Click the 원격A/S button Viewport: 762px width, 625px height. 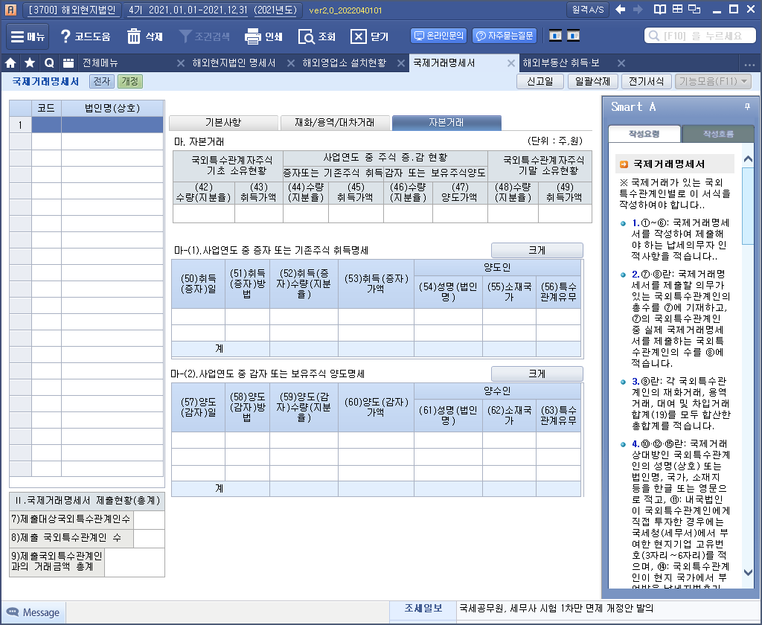pos(588,9)
